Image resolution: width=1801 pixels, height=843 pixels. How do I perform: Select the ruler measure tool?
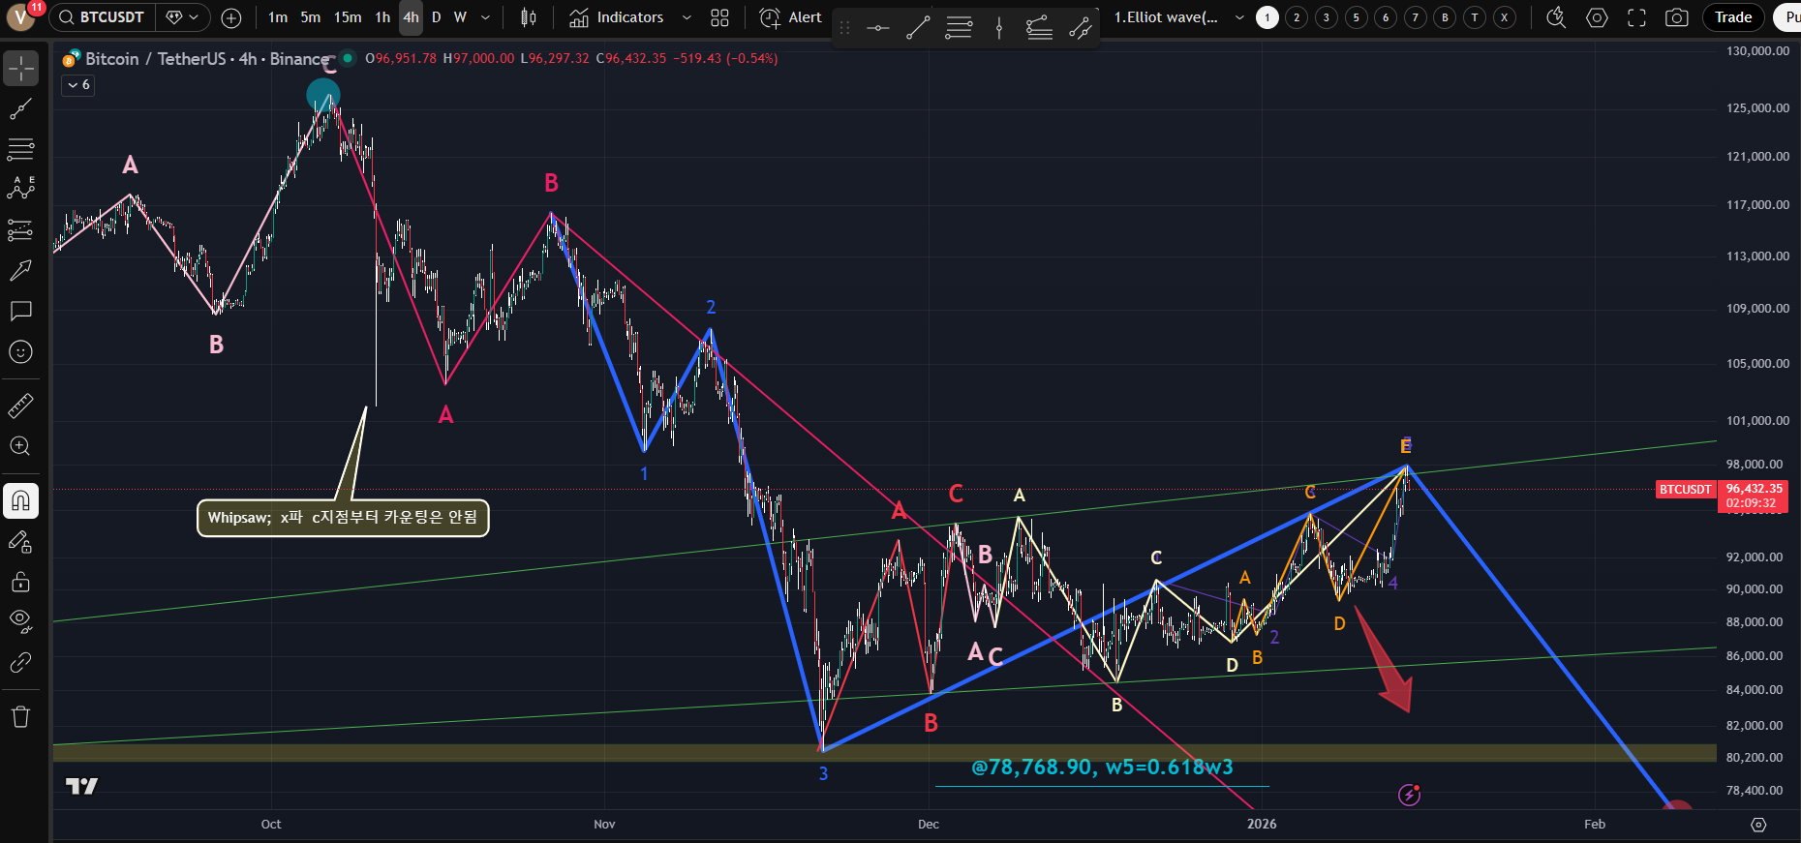[20, 406]
